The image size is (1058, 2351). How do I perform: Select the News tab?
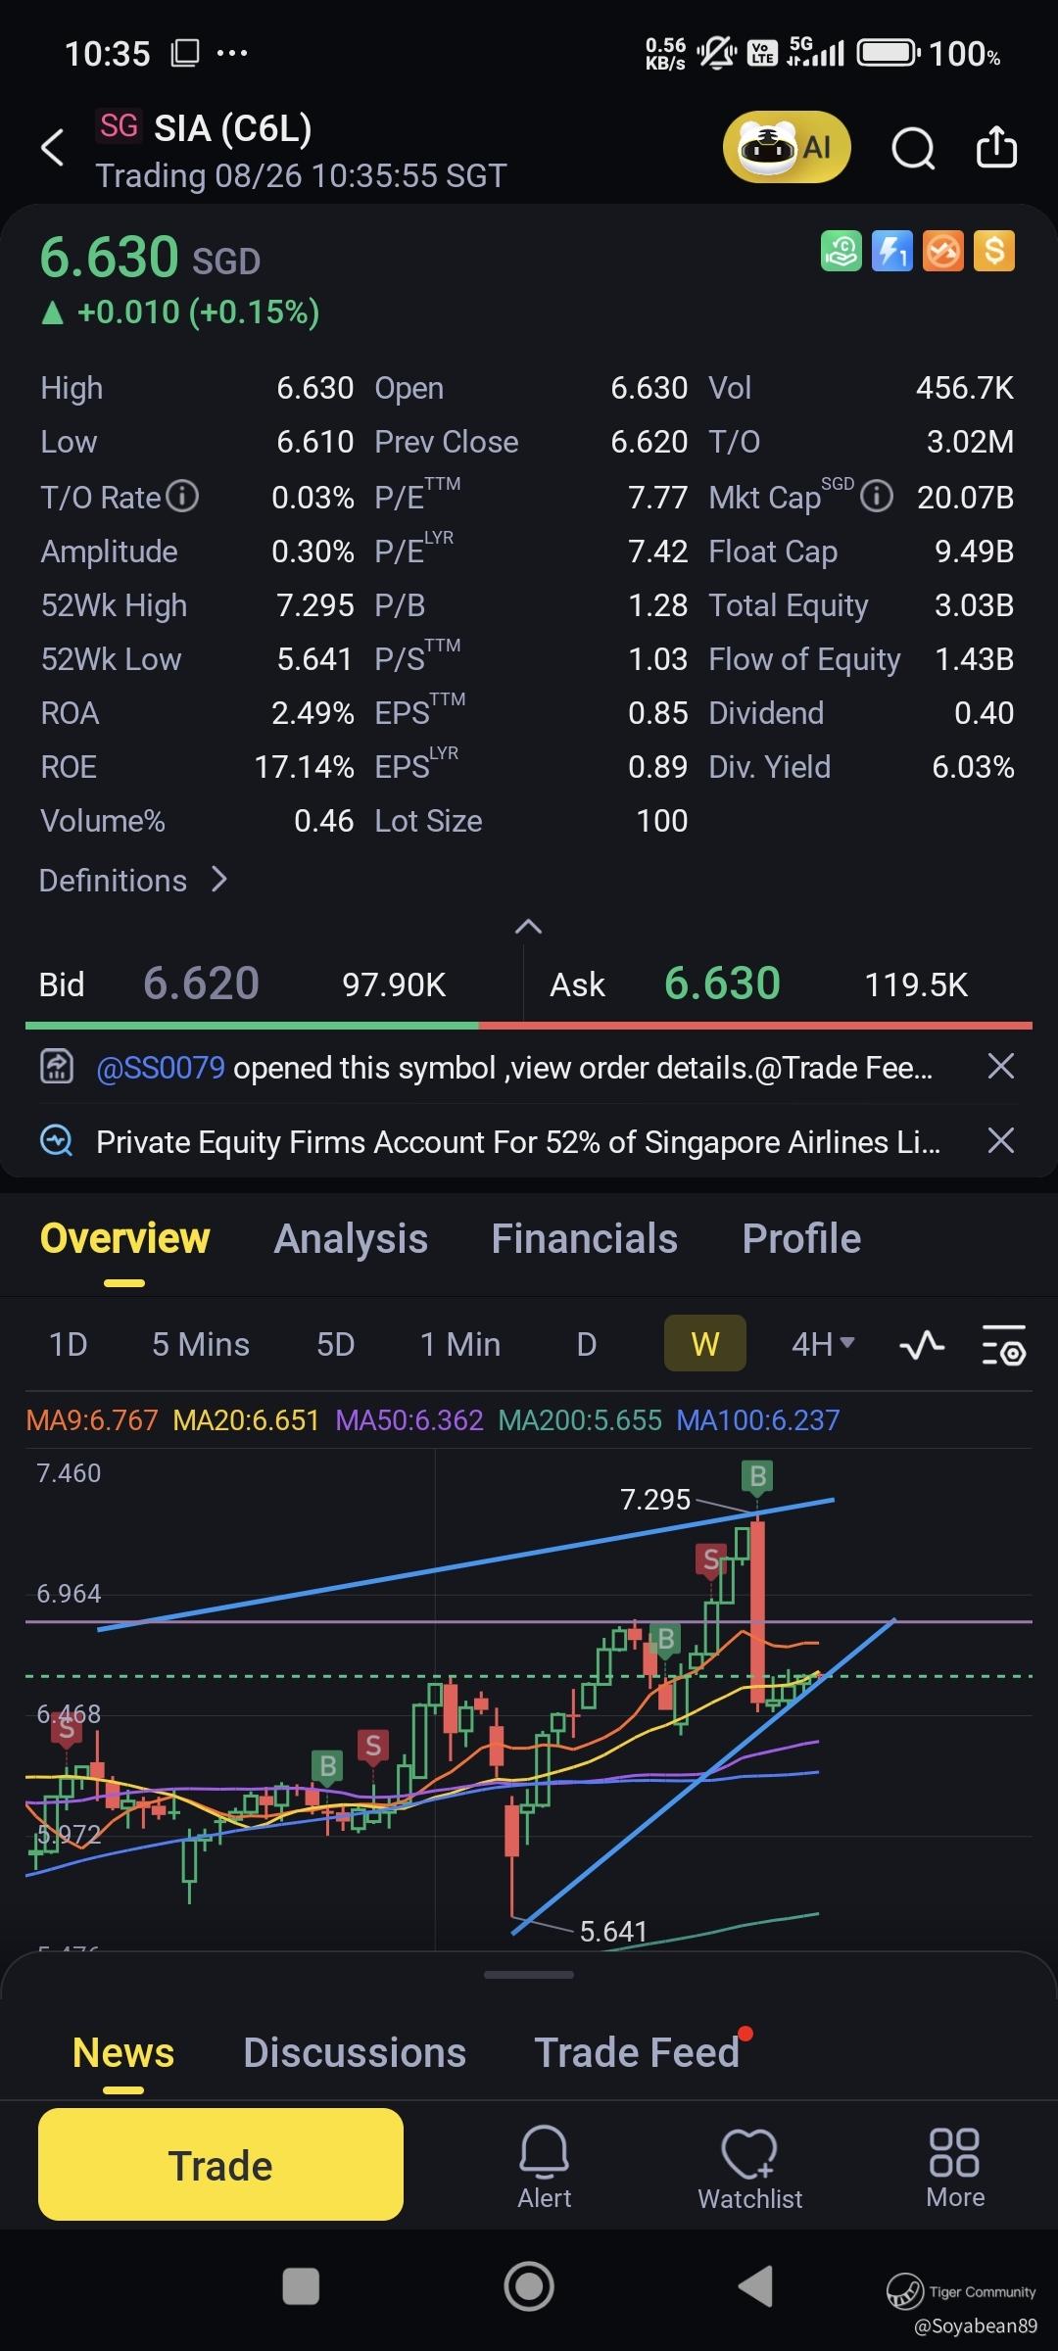tap(123, 2052)
